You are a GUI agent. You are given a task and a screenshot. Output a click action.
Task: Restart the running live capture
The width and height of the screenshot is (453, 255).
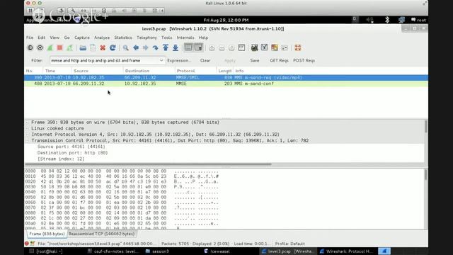(x=69, y=47)
